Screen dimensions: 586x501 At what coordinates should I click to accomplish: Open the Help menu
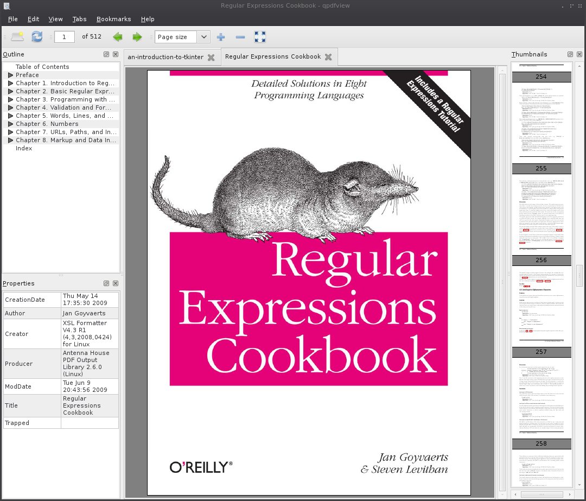[148, 19]
